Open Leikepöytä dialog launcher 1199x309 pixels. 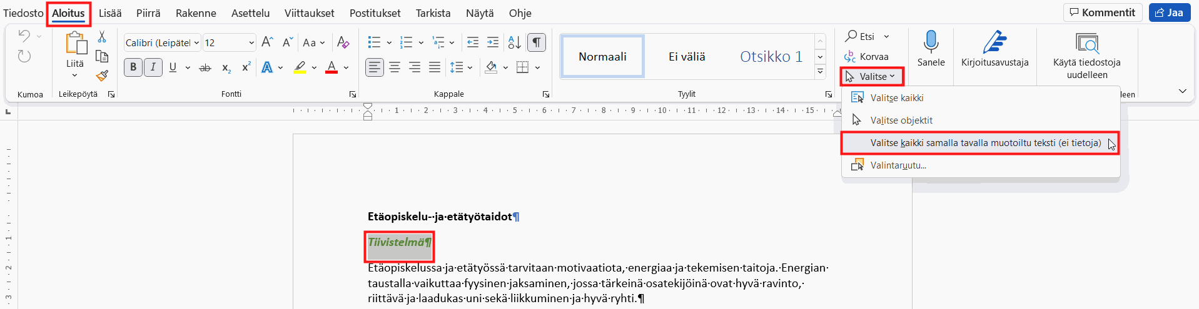[x=111, y=94]
